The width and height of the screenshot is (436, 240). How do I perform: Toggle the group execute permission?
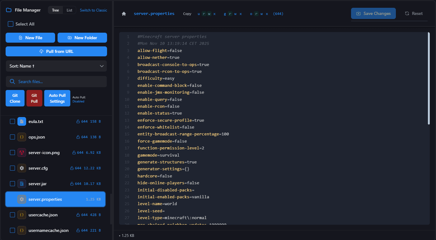pyautogui.click(x=240, y=14)
